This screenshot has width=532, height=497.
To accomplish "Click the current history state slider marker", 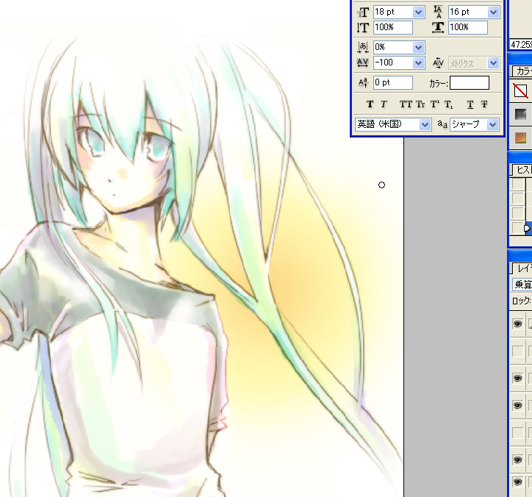I will [x=527, y=229].
